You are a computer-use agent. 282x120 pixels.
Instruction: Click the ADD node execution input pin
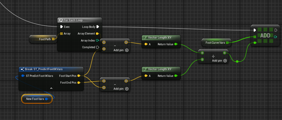coord(255,30)
